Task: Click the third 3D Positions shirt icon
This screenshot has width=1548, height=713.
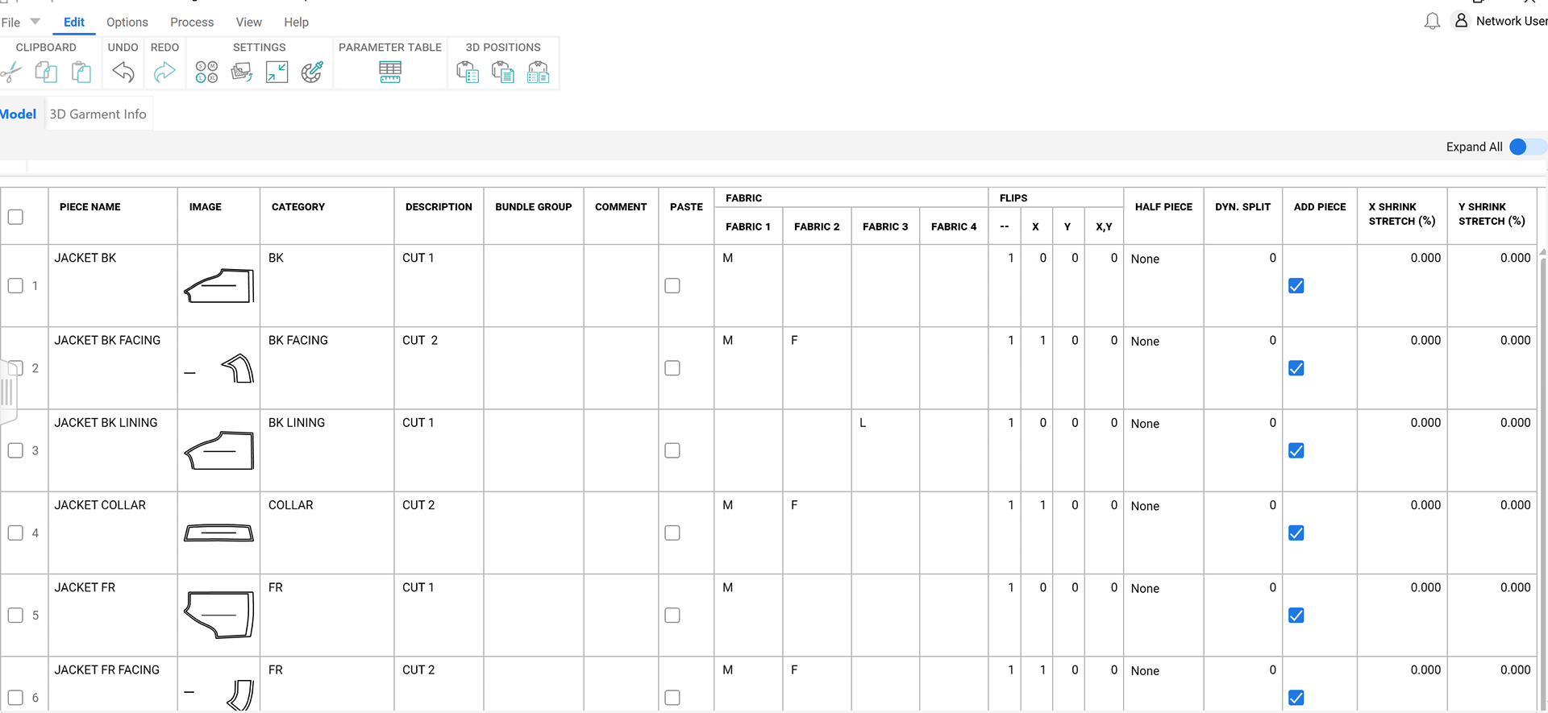Action: (x=538, y=73)
